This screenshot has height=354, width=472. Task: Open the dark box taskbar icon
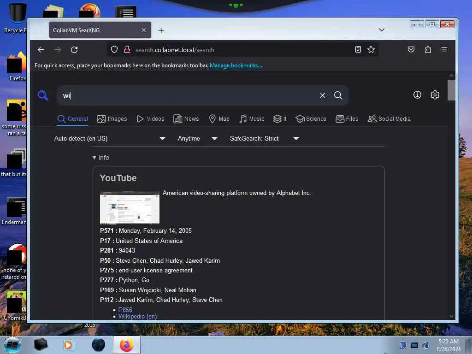[x=41, y=345]
